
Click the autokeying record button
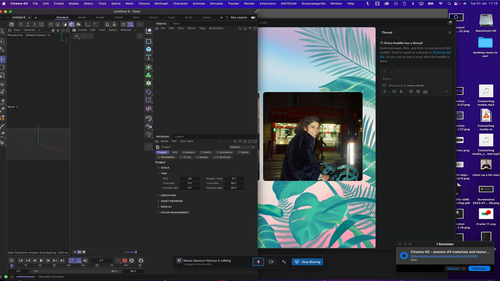click(x=125, y=260)
